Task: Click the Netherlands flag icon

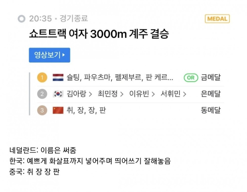Action: click(58, 78)
